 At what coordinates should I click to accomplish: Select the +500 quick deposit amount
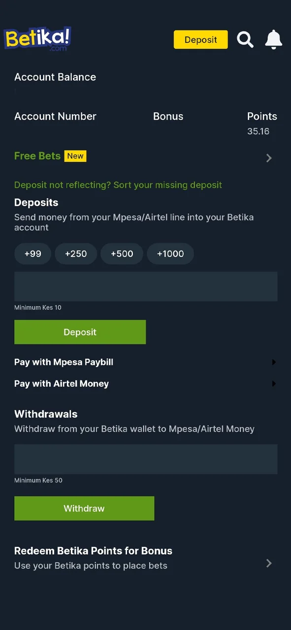pyautogui.click(x=122, y=253)
